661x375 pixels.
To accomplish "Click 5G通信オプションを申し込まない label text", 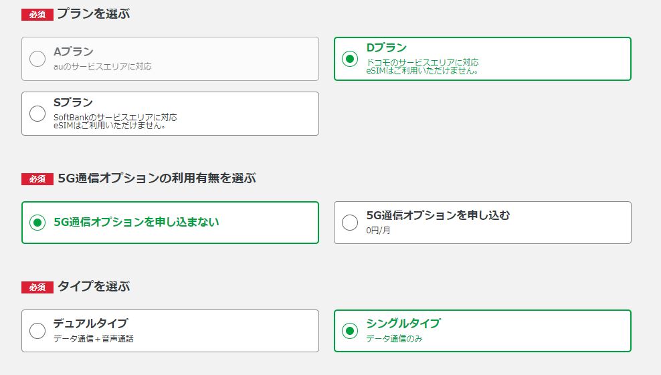I will (x=136, y=222).
